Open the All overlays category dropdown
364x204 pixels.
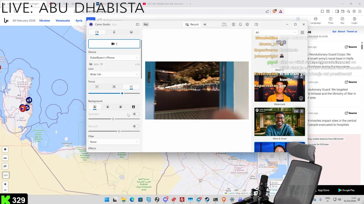point(276,32)
